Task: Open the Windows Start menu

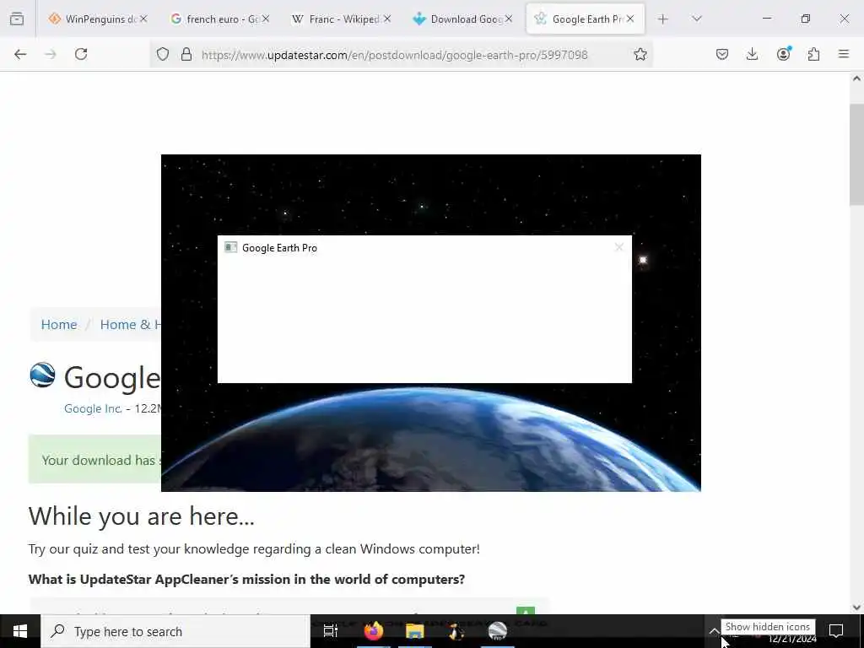Action: pos(20,631)
